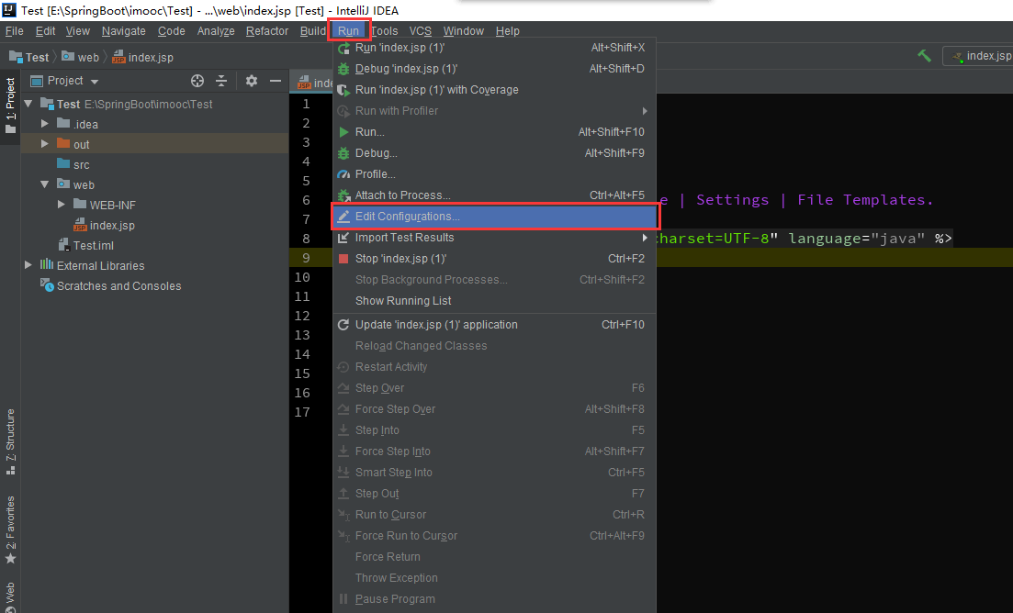
Task: Click the 1: Project side tool tab
Action: point(10,106)
